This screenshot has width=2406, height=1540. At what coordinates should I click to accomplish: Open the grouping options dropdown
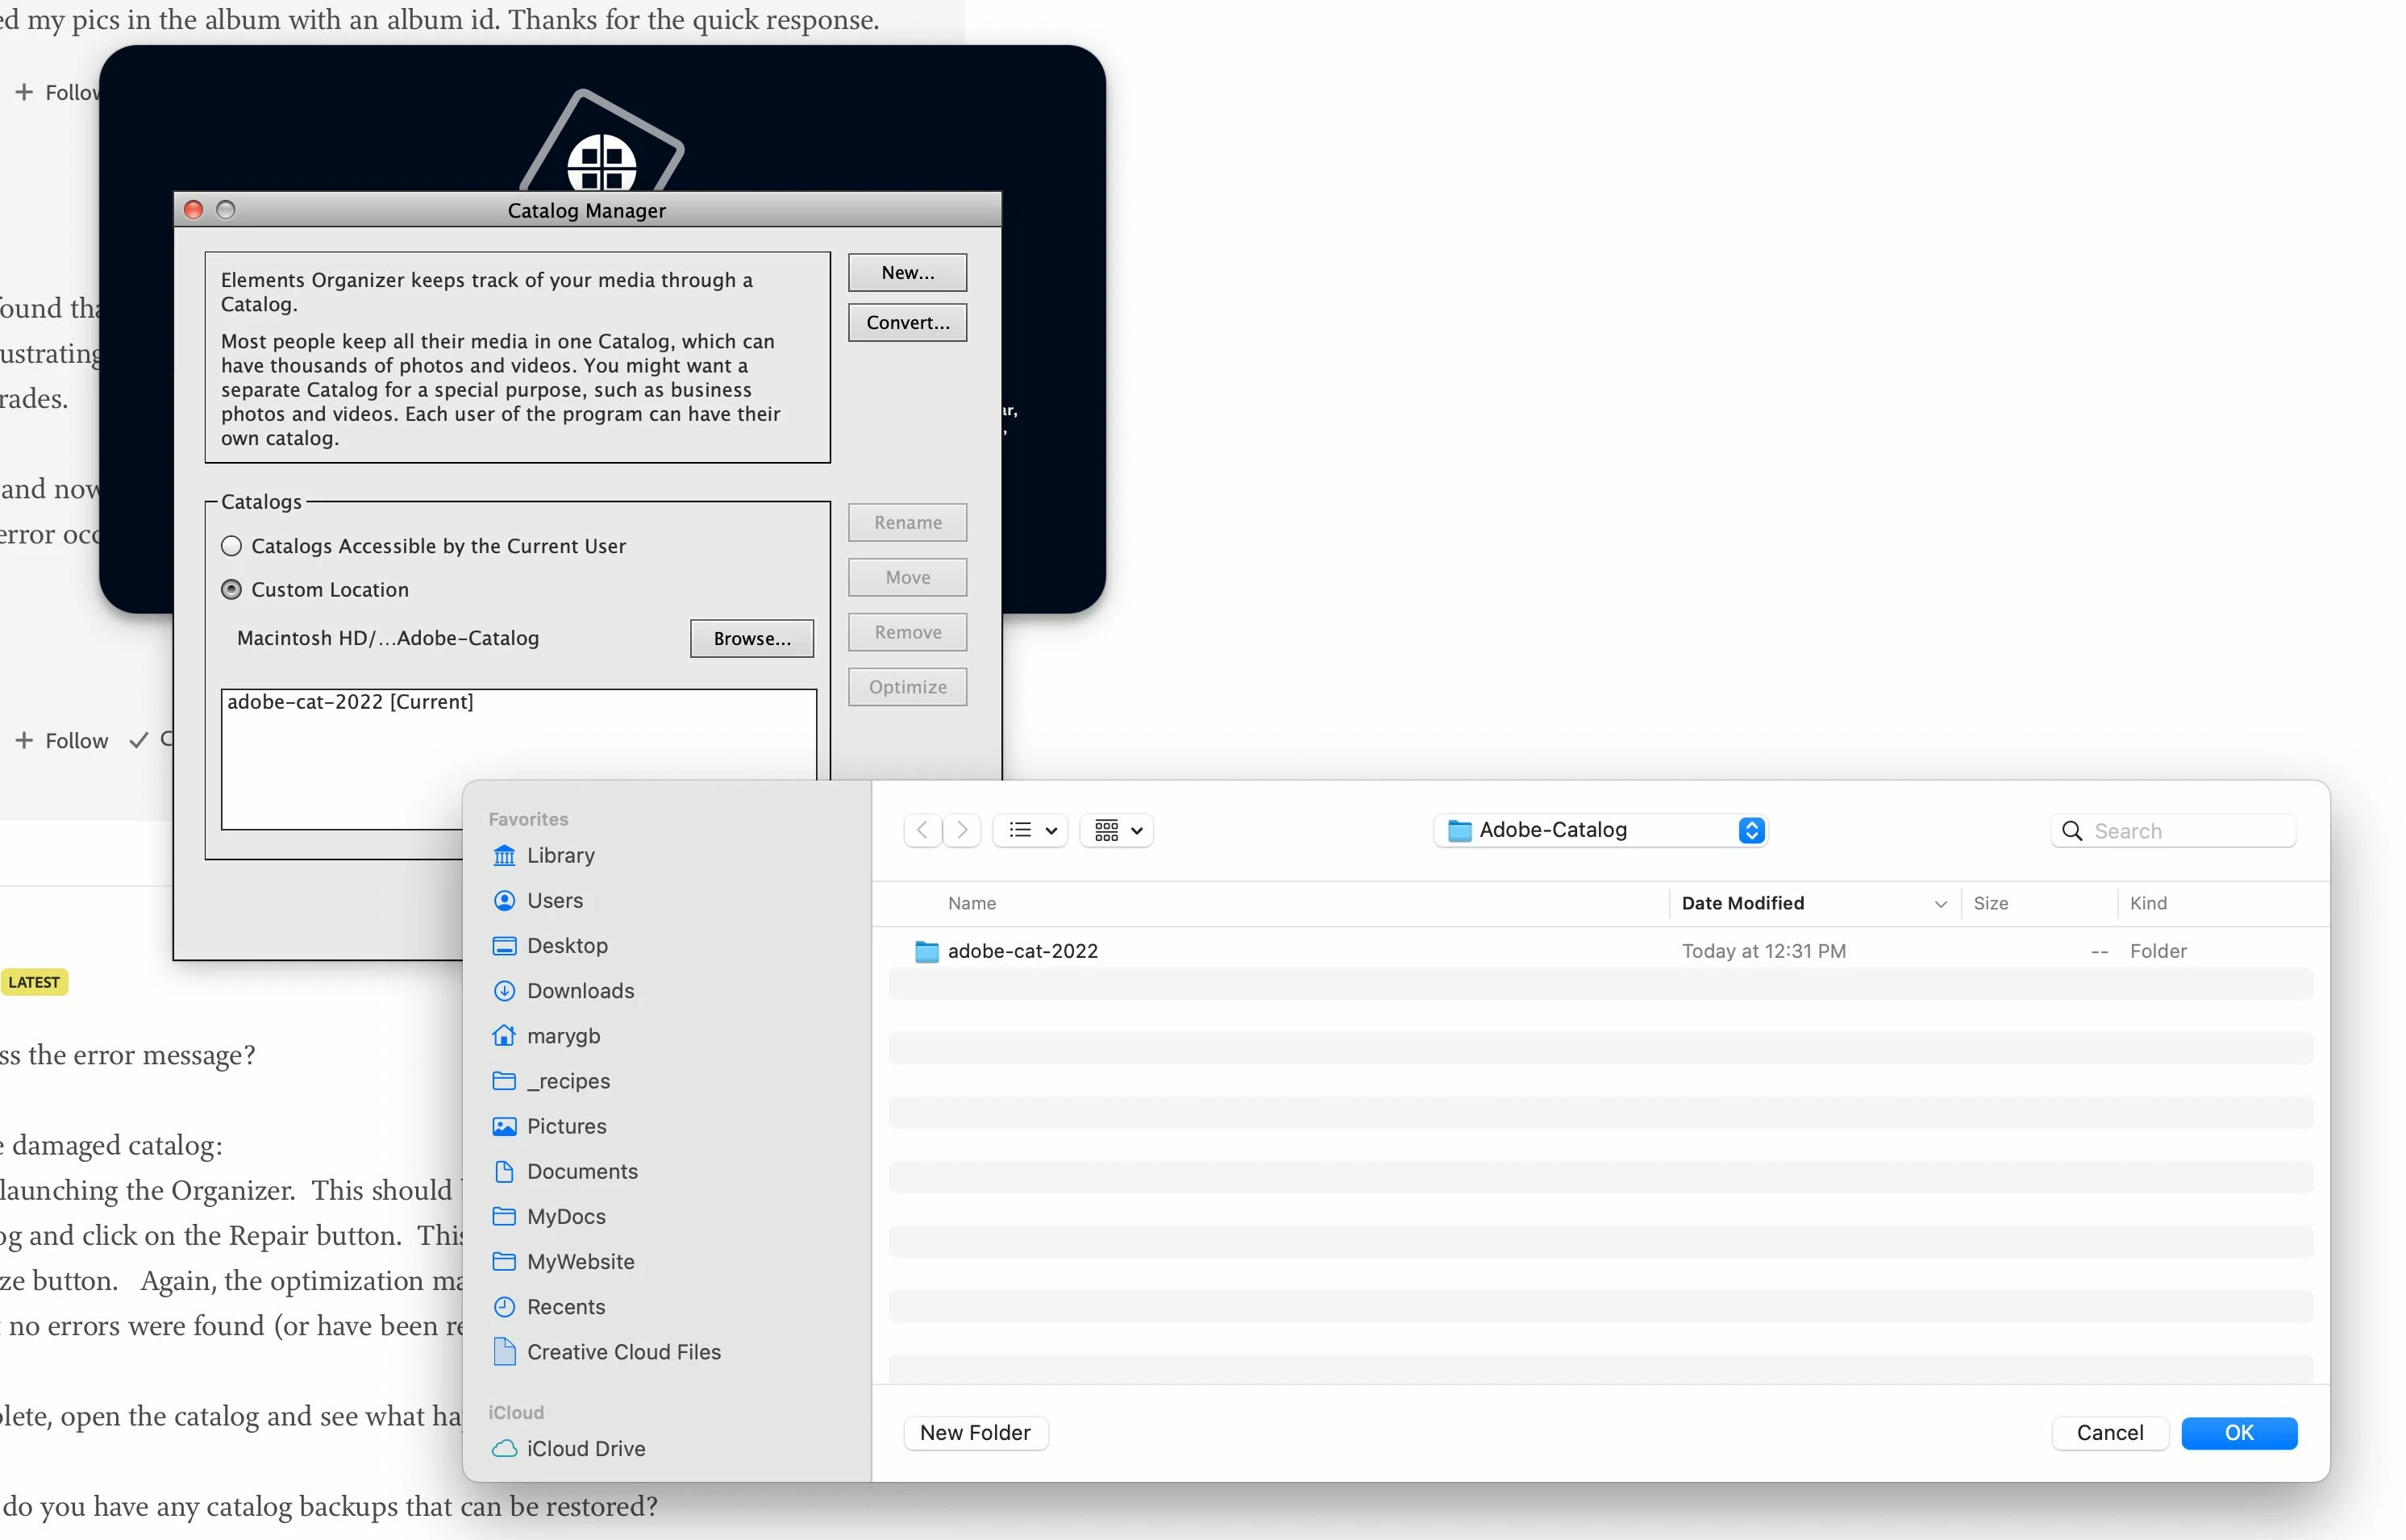point(1117,830)
